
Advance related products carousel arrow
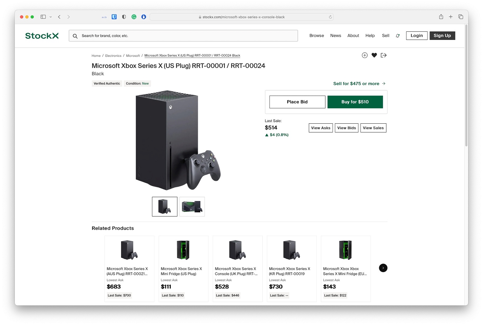[x=383, y=268]
